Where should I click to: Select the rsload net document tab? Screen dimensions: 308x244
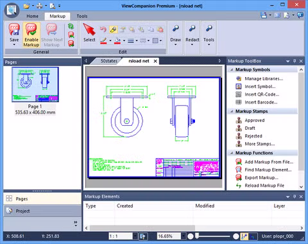(x=139, y=61)
